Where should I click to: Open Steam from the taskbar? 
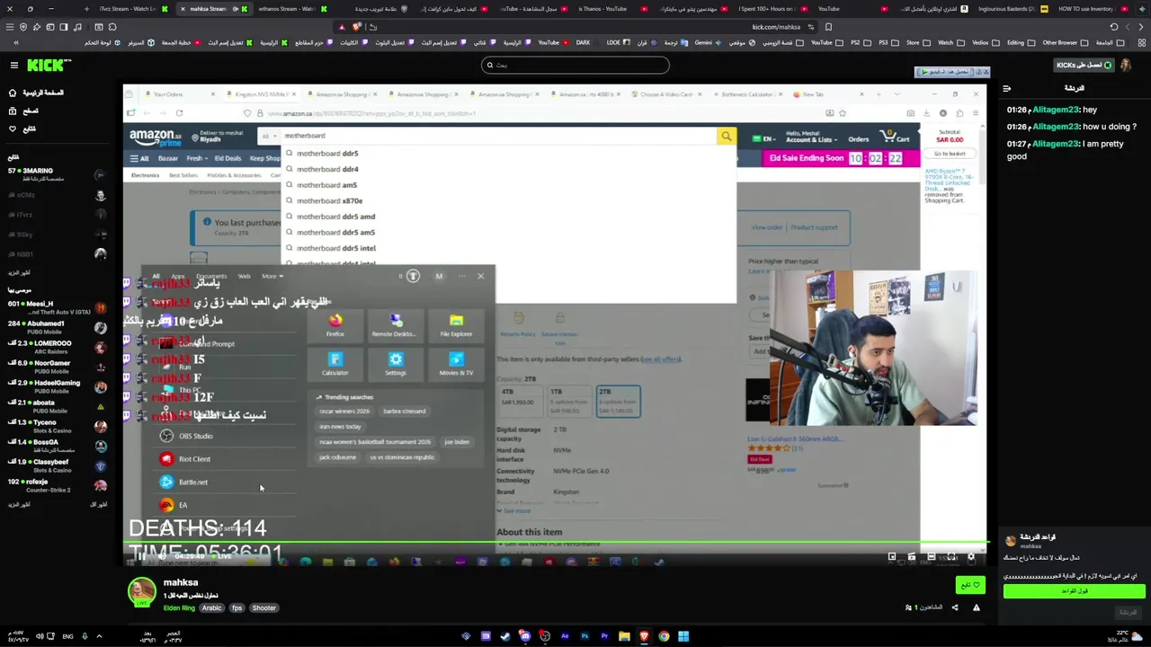pyautogui.click(x=505, y=636)
